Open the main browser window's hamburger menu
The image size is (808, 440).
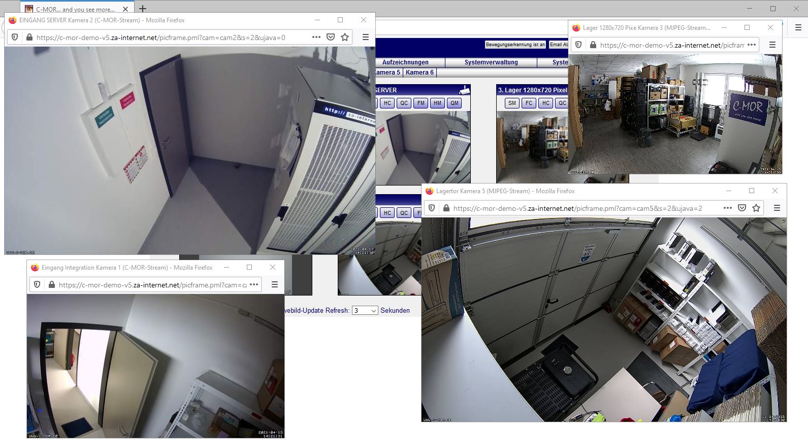[x=798, y=27]
